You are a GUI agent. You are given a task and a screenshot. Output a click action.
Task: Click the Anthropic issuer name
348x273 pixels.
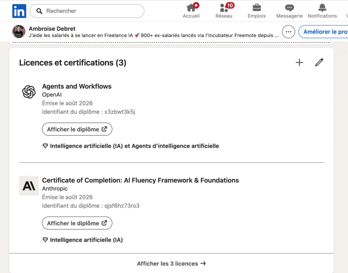tap(55, 188)
